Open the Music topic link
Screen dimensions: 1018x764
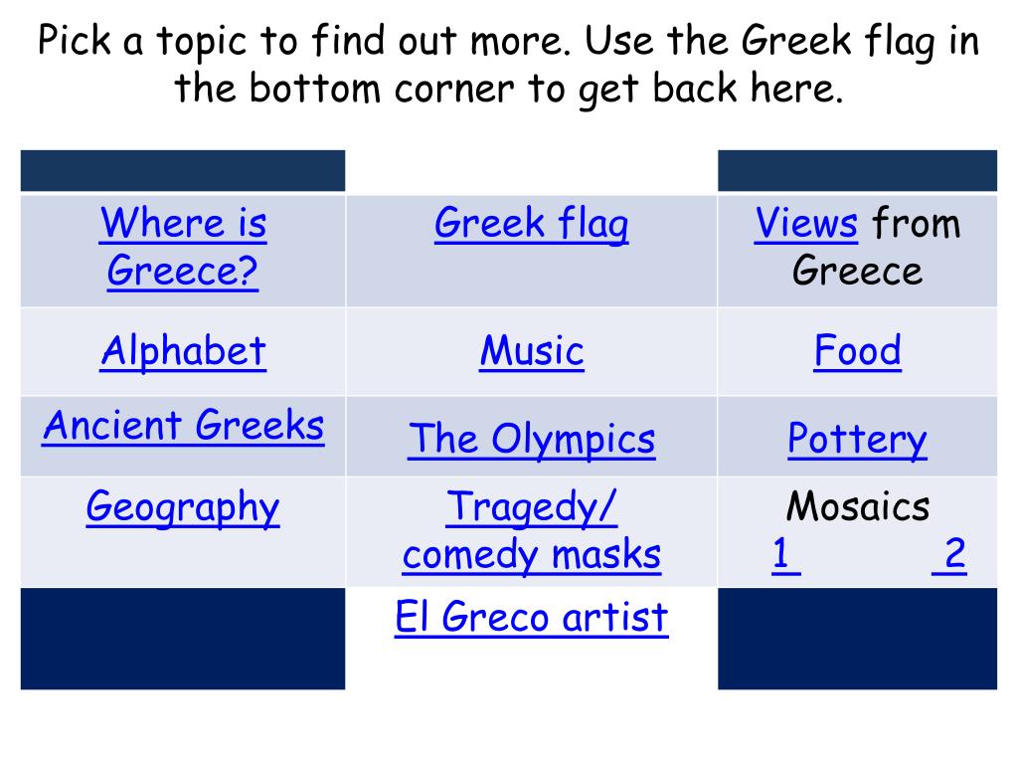coord(532,351)
